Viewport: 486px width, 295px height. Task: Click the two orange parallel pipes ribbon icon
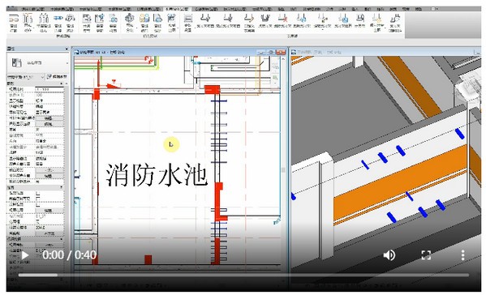[x=13, y=19]
